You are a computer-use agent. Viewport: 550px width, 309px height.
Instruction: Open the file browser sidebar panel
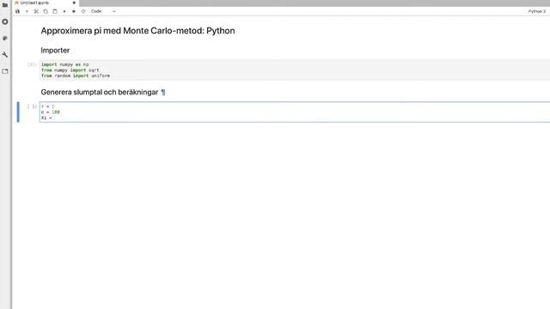coord(5,5)
